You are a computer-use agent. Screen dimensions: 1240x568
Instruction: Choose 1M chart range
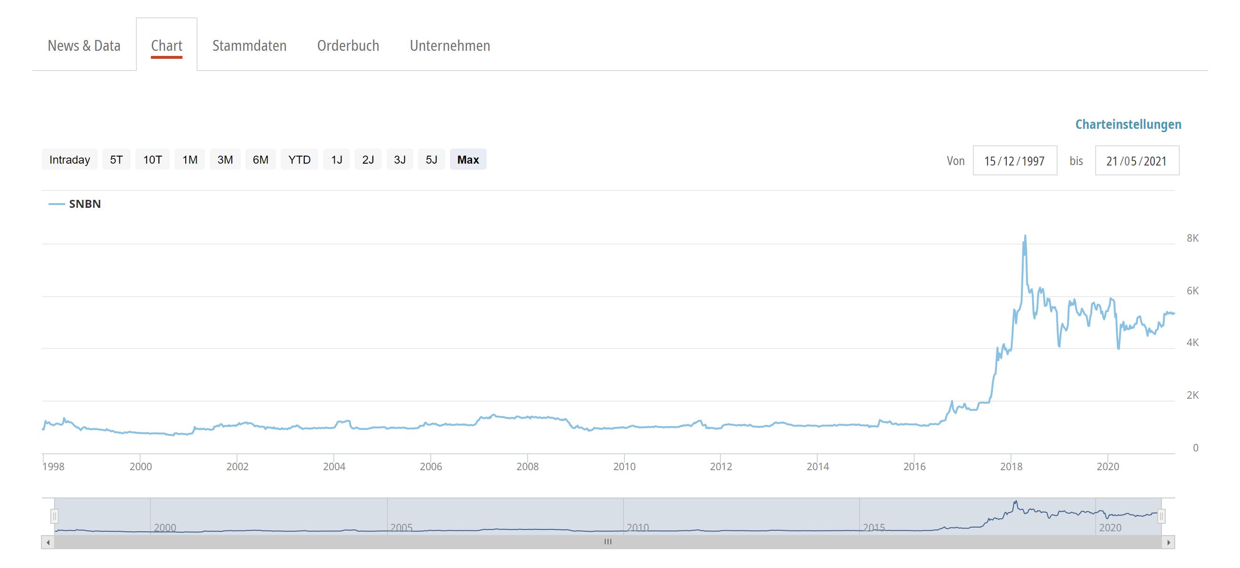[x=190, y=160]
